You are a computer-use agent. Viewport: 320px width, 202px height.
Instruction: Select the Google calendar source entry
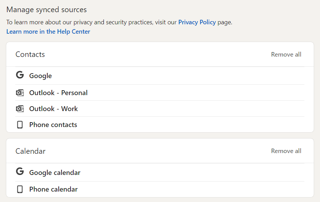point(55,172)
